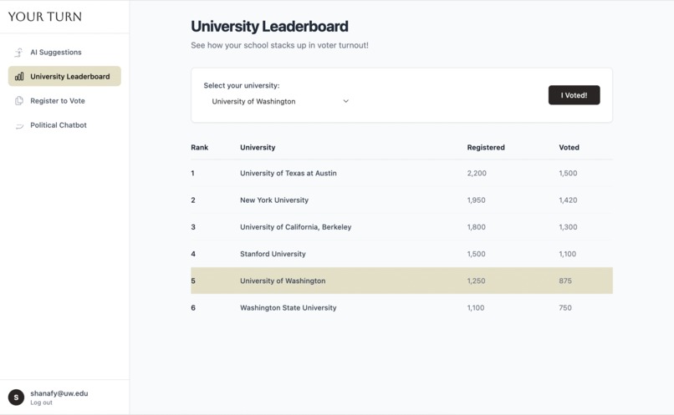Click the AI Suggestions sparkle icon
The height and width of the screenshot is (415, 674).
[x=19, y=53]
